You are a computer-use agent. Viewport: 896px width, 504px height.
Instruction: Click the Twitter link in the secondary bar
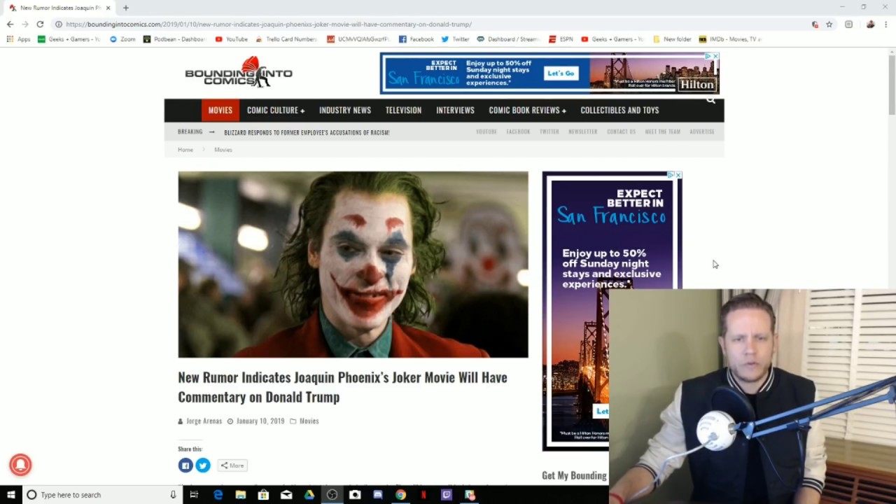549,132
